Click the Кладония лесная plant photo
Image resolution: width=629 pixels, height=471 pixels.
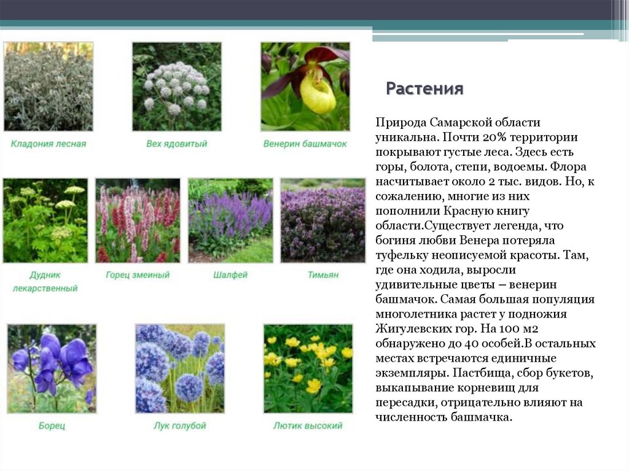tap(49, 87)
